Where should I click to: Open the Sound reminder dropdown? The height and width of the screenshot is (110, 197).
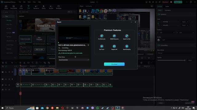click(x=74, y=60)
